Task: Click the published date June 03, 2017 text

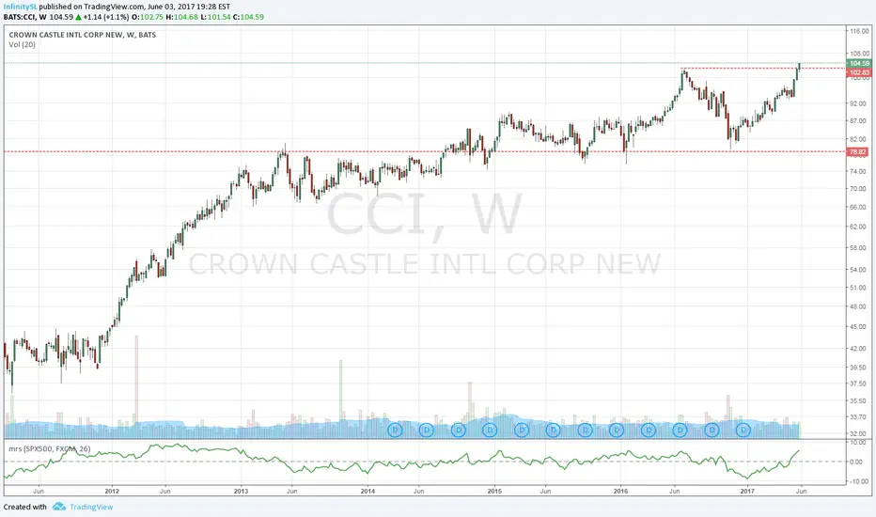Action: pos(172,7)
